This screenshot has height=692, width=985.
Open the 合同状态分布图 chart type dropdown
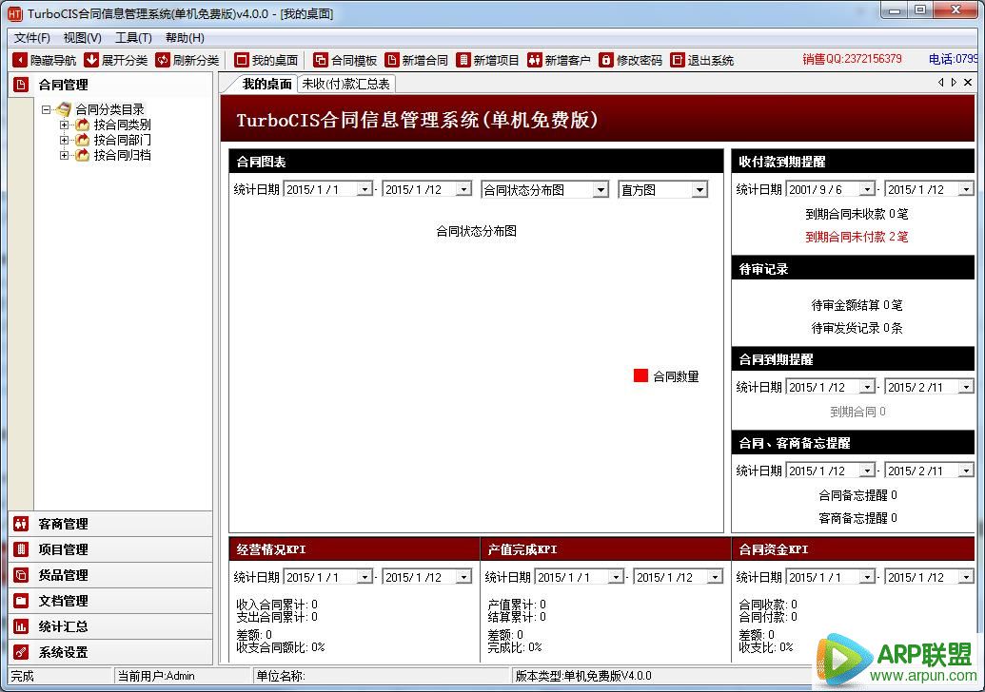point(600,189)
